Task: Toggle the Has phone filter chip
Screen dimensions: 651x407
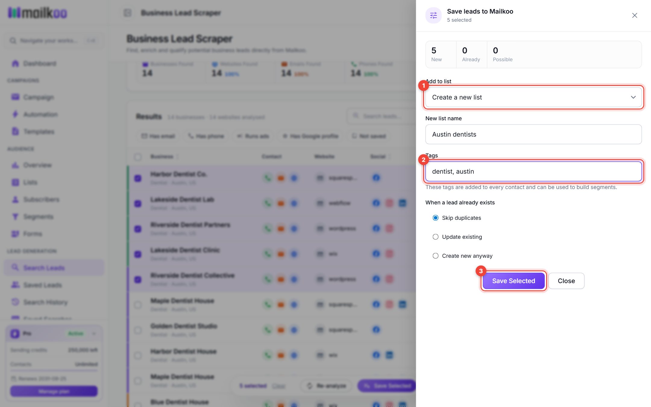Action: [206, 136]
